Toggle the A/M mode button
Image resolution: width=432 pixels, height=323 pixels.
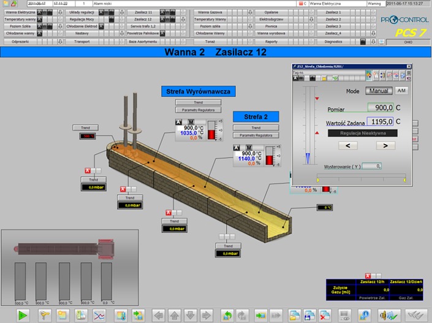pos(401,90)
